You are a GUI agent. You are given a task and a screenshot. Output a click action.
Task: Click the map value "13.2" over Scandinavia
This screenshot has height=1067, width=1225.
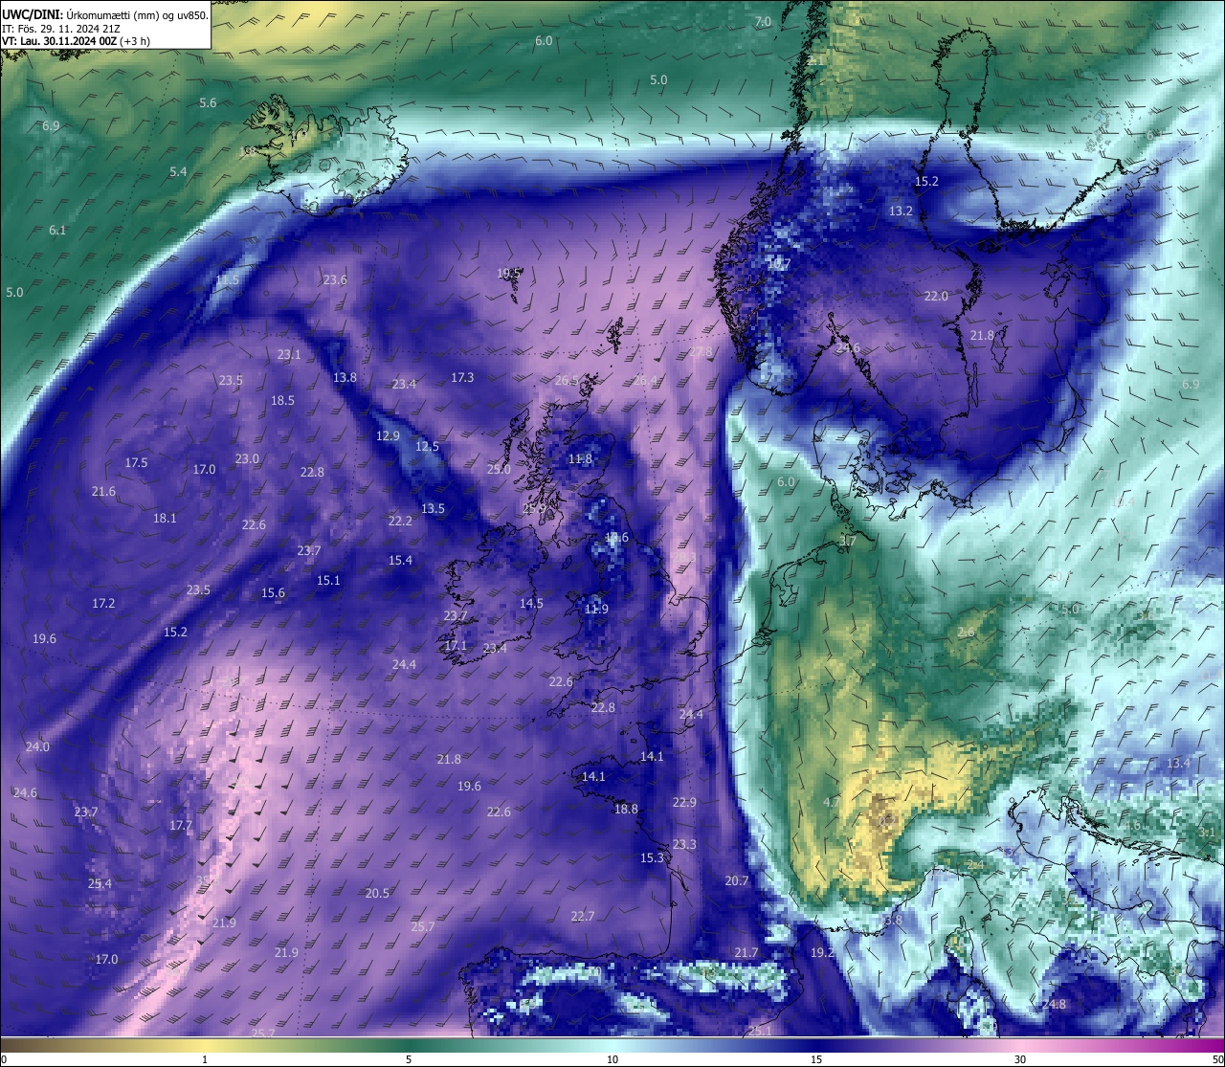(x=901, y=211)
